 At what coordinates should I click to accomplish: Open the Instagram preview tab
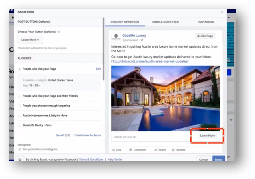206,22
